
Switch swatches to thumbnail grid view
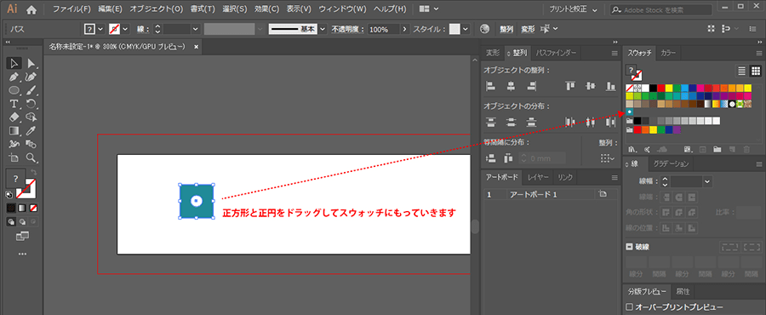pos(756,71)
